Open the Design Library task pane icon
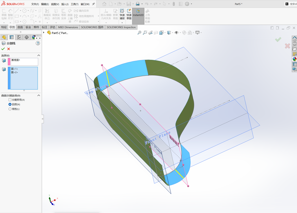297x213 pixels. point(295,44)
